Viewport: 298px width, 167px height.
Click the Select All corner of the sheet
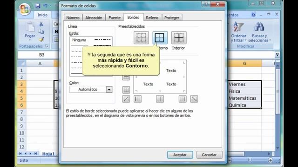(x=22, y=64)
